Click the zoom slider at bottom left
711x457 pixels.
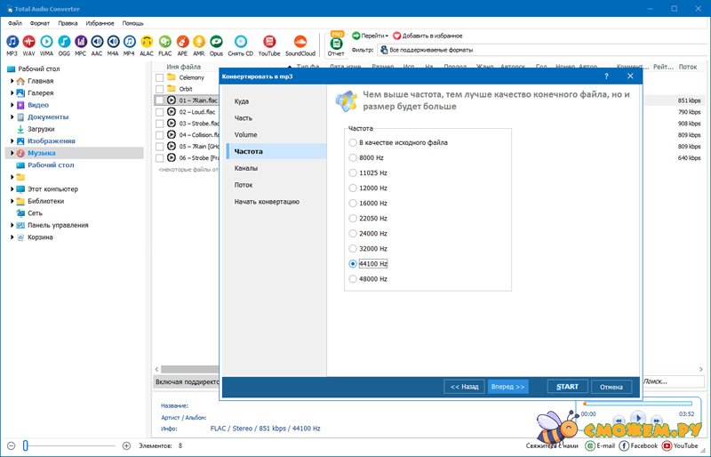27,445
